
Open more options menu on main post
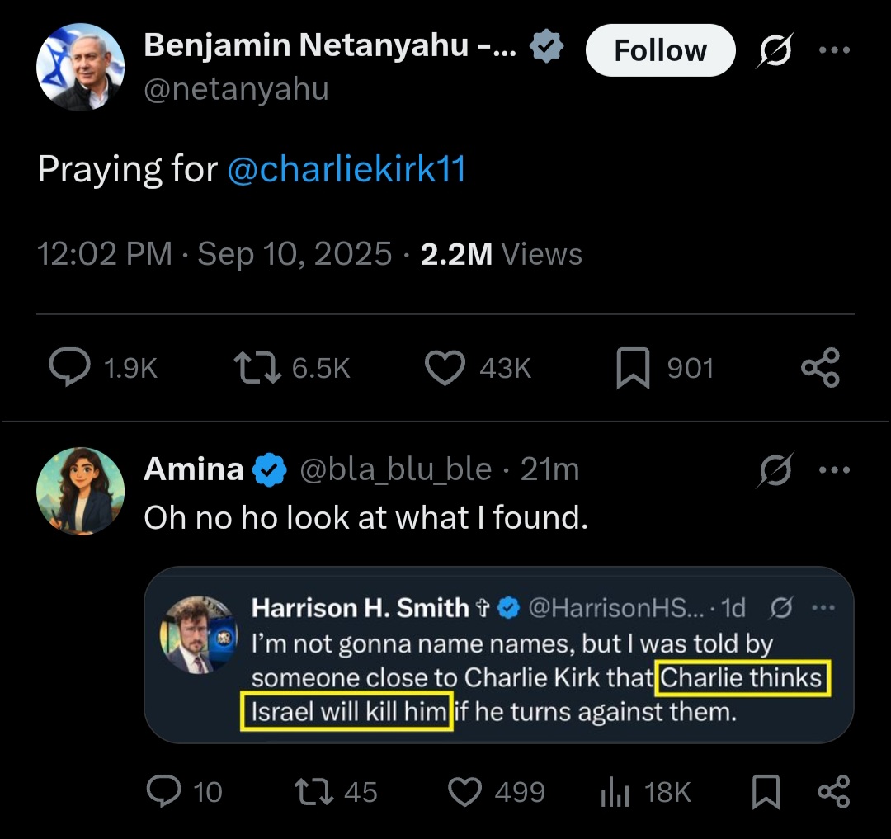833,51
